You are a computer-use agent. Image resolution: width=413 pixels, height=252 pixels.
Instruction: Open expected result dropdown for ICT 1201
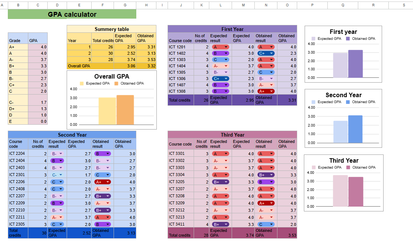(220, 47)
